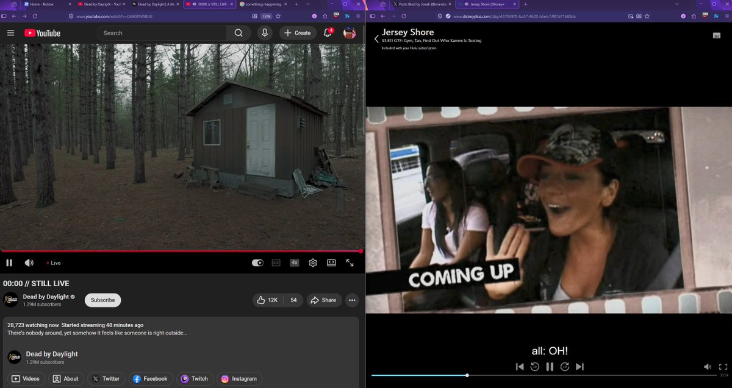Screen dimensions: 732x388
Task: Open Disney+ subtitles and audio menu
Action: click(x=716, y=35)
